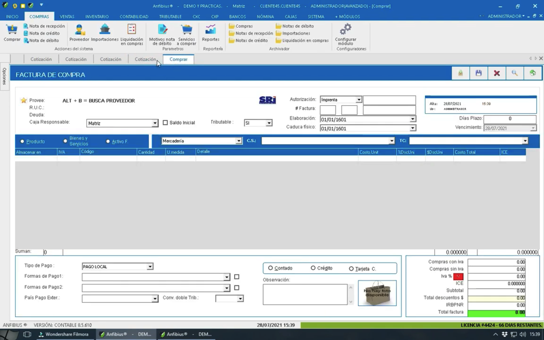Image resolution: width=544 pixels, height=340 pixels.
Task: Click the Observación text box
Action: pos(305,295)
